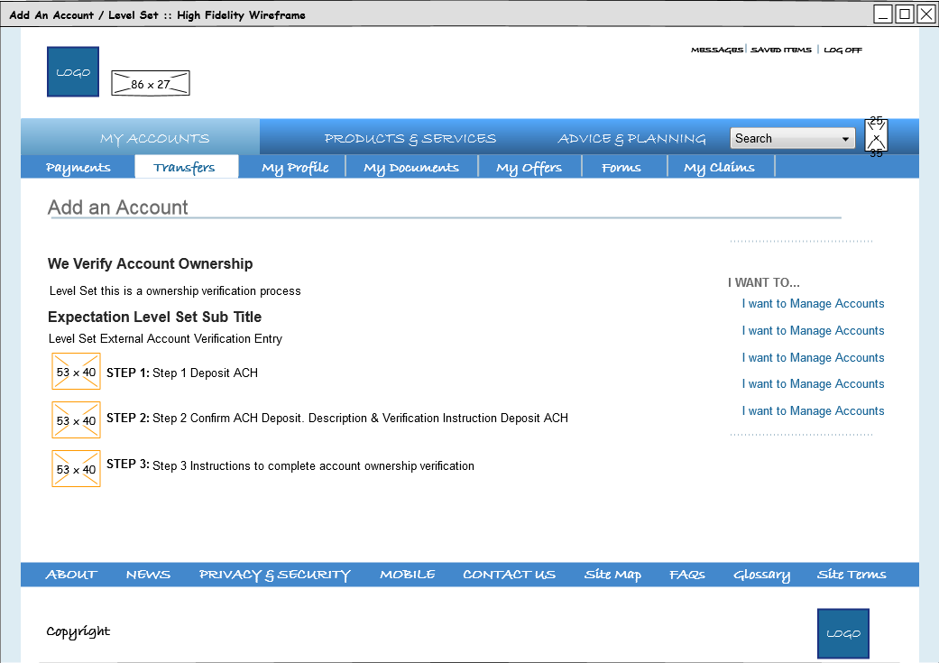Click the Messages link at top
Screen dimensions: 939x663
point(716,51)
